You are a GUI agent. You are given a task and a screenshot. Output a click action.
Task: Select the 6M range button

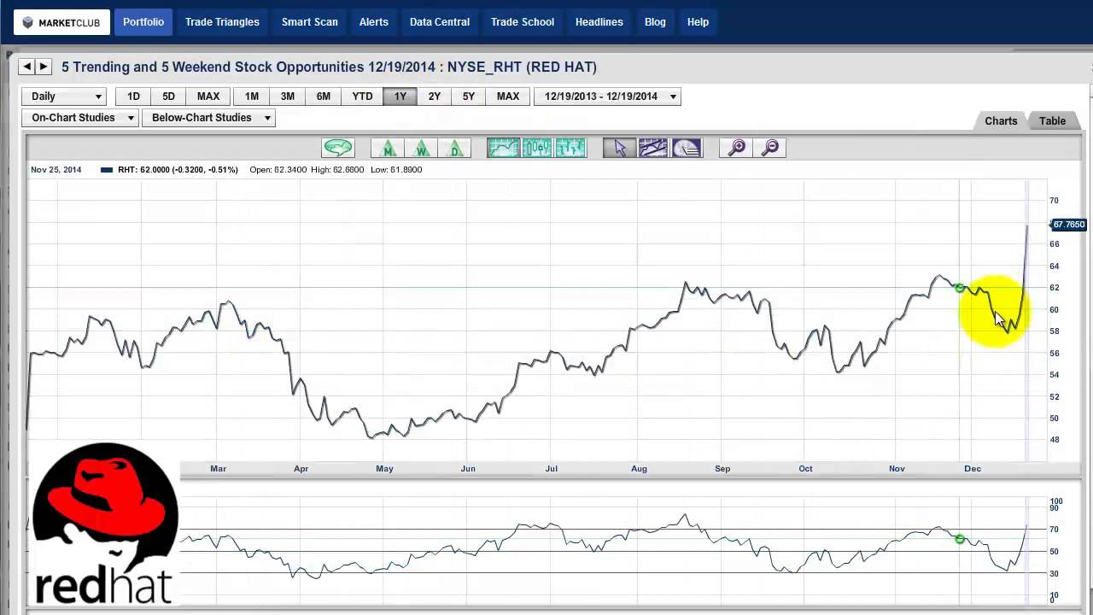[x=324, y=97]
